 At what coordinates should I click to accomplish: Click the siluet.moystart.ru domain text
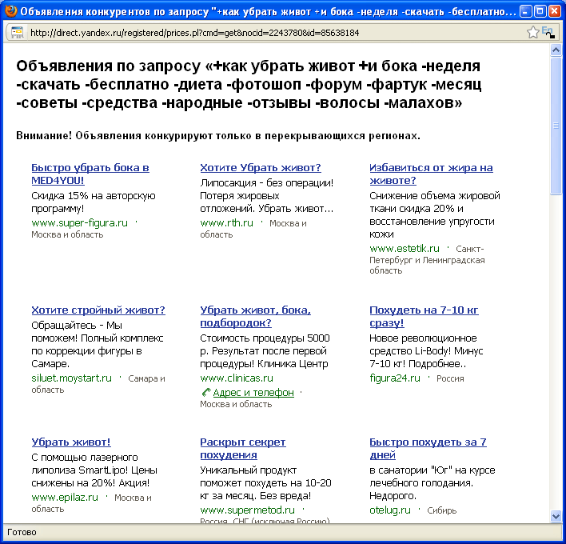(71, 378)
